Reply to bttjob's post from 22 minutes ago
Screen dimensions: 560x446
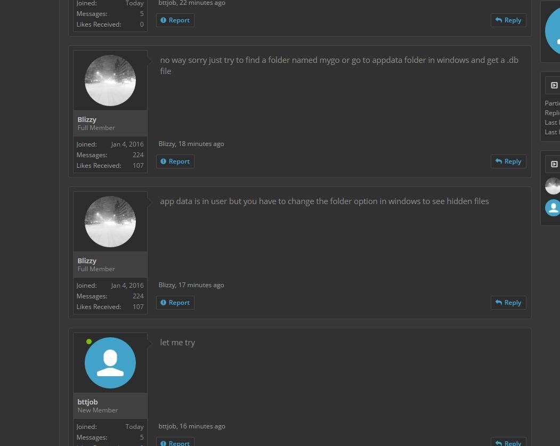pos(508,20)
